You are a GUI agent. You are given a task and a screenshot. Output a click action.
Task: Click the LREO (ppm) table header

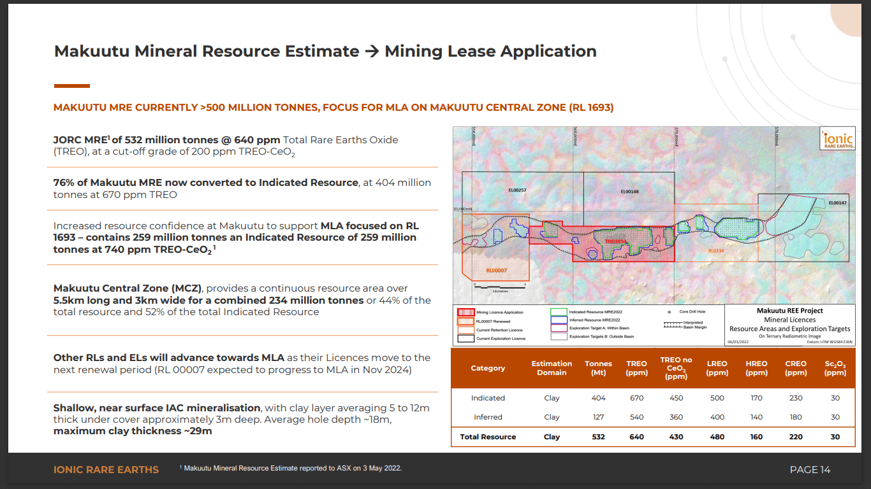pos(717,368)
